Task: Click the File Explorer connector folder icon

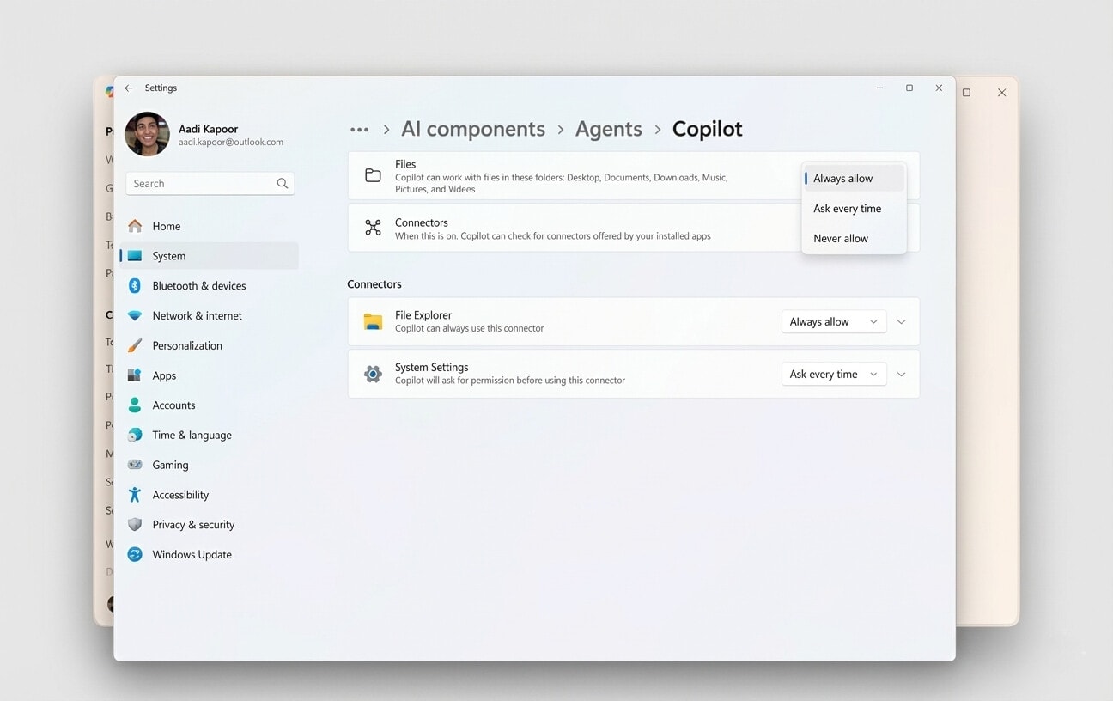Action: pos(372,321)
